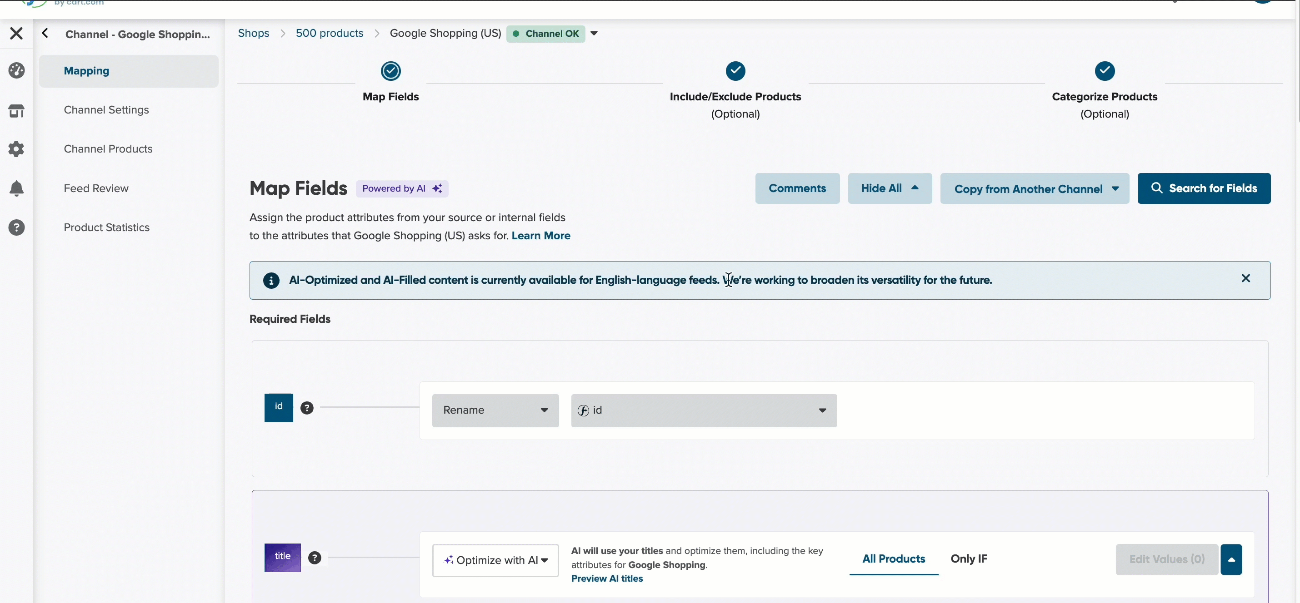Toggle the Hide All button
This screenshot has height=603, width=1300.
click(890, 188)
